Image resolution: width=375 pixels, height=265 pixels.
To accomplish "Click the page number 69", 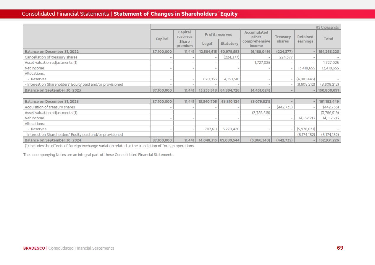I will click(340, 248).
